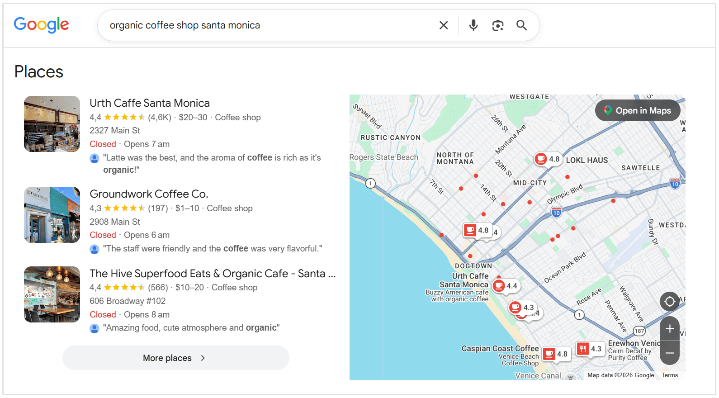Click Erewhon Venice map label
719x398 pixels.
pos(634,343)
